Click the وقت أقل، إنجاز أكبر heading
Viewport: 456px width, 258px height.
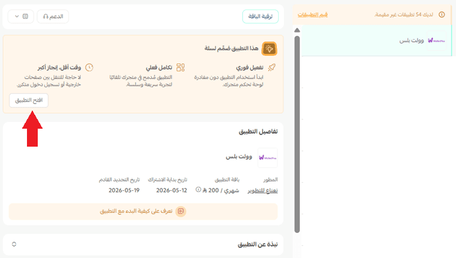(x=59, y=68)
